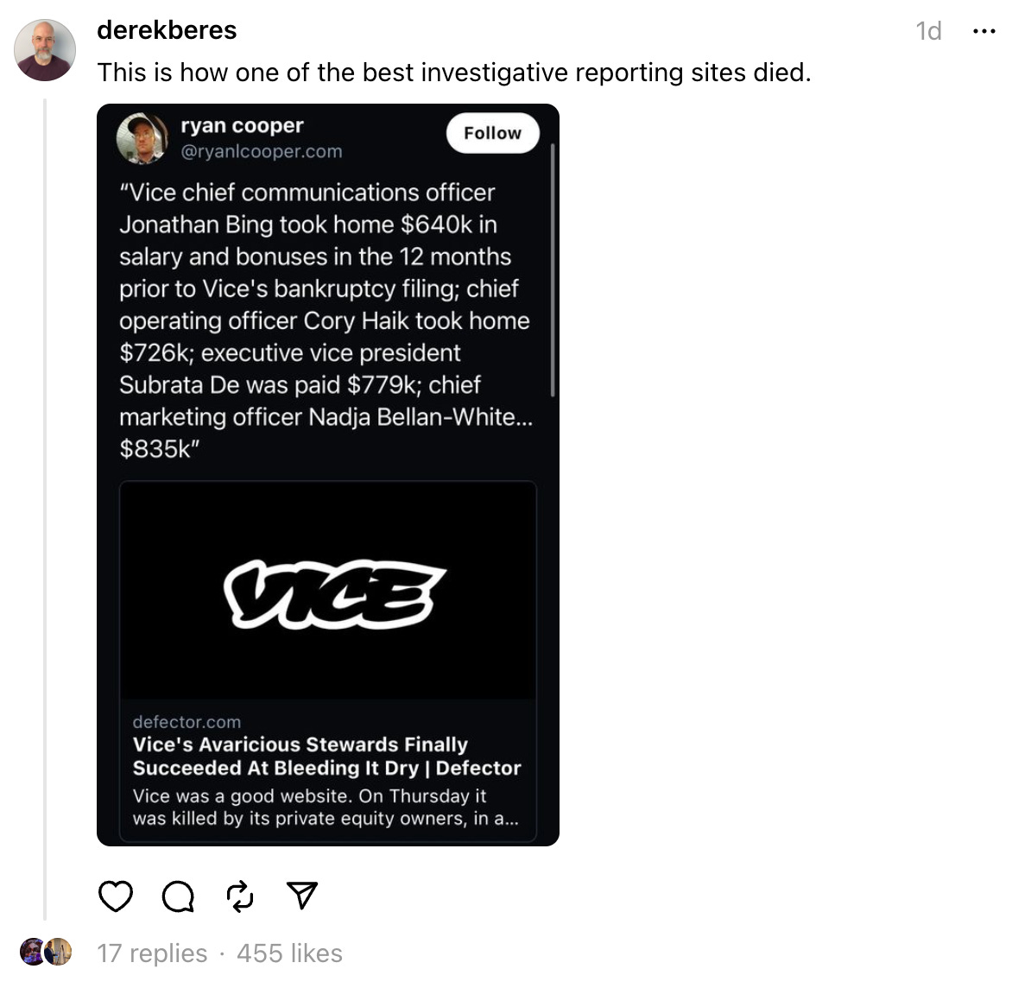
Task: Click the embedded post scrollbar
Action: [x=553, y=270]
